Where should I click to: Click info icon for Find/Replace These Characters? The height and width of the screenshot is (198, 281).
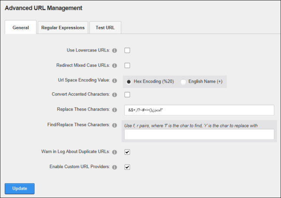115,125
